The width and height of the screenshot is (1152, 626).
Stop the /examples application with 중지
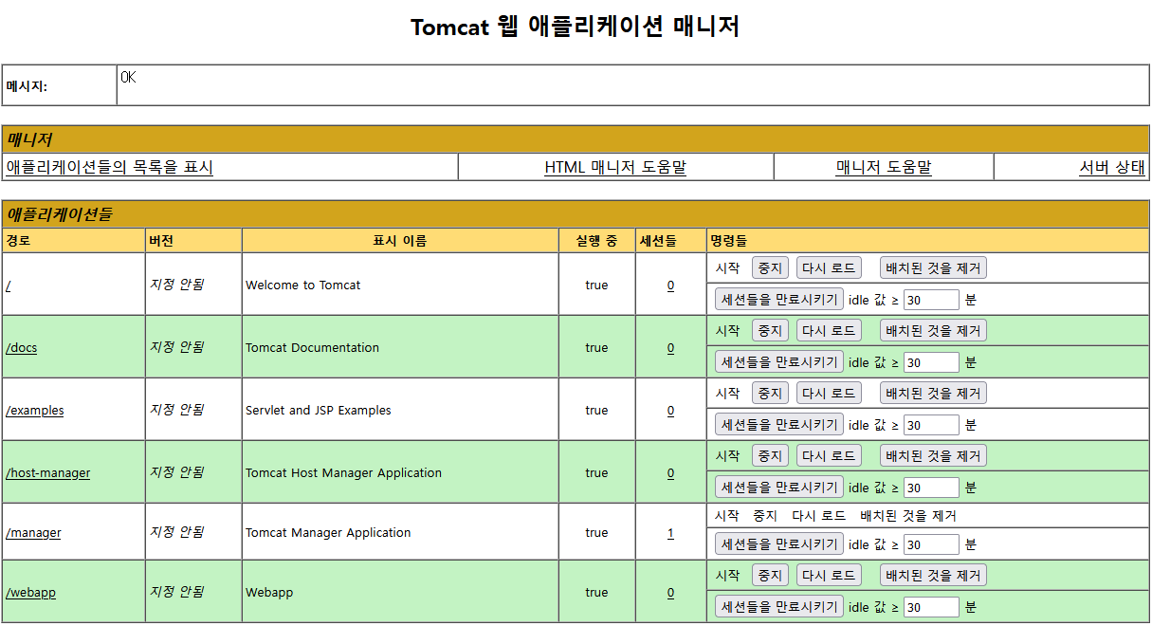(769, 394)
